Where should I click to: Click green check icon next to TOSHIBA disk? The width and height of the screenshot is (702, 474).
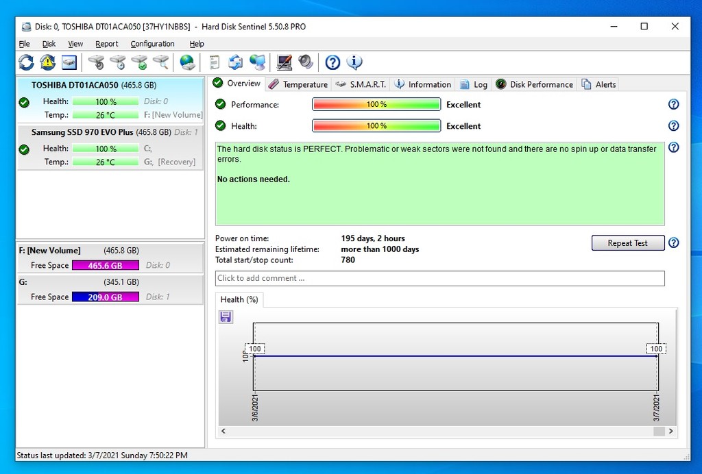click(24, 102)
